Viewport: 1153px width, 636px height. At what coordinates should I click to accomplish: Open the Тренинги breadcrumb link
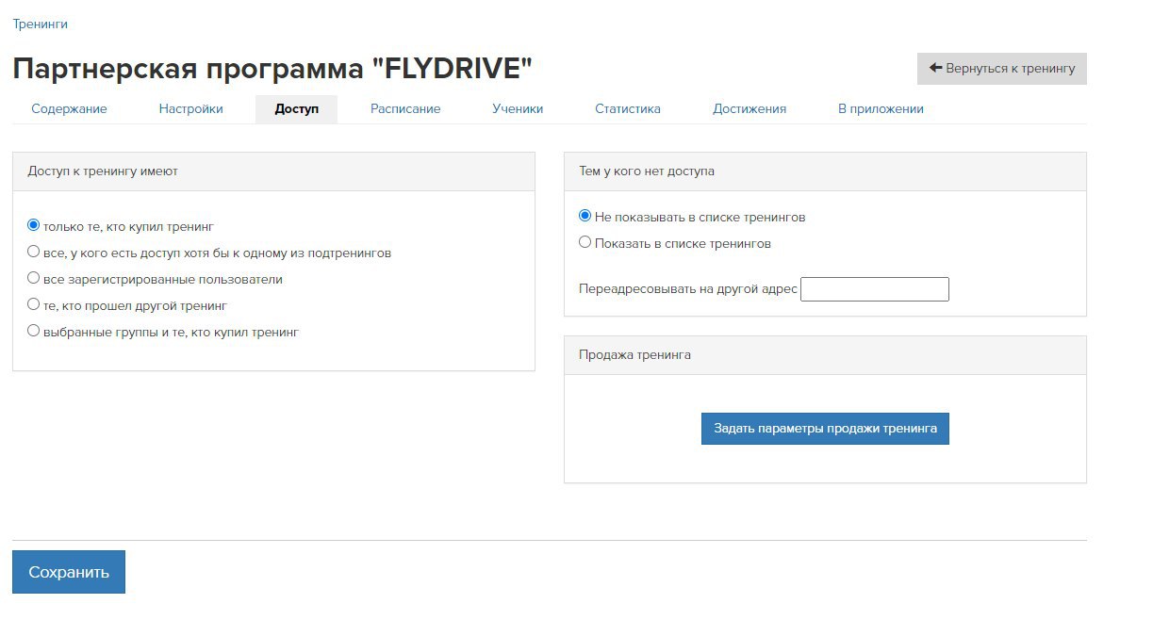40,24
